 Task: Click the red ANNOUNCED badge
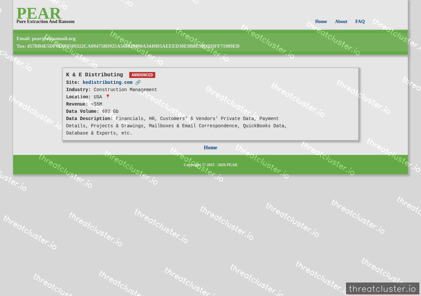(142, 75)
